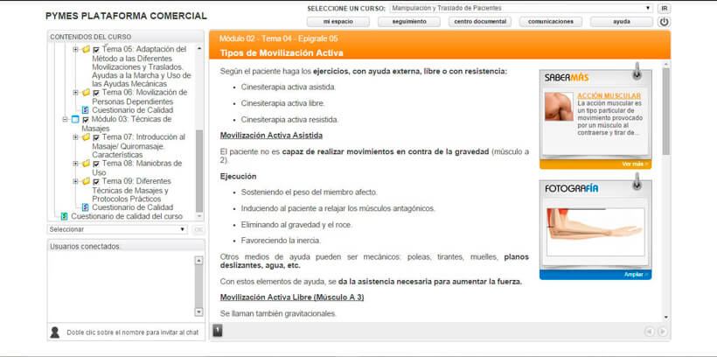Toggle the Tema 06 checkbox
Viewport: 717px width, 357px height.
point(96,93)
